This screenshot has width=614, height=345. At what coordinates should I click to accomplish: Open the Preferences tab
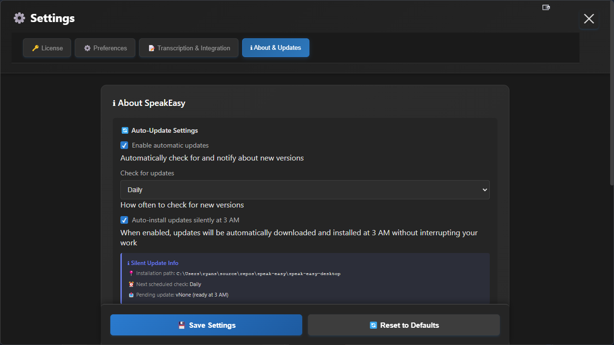(x=105, y=48)
